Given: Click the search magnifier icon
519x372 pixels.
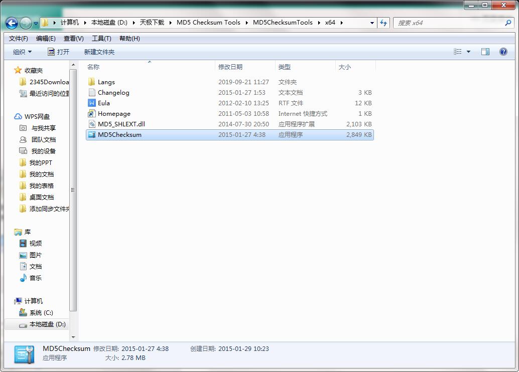Looking at the screenshot, I should click(x=508, y=23).
